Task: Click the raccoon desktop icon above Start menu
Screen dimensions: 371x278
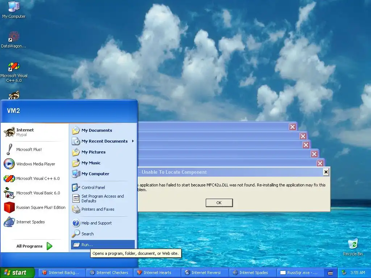Action: 14,95
